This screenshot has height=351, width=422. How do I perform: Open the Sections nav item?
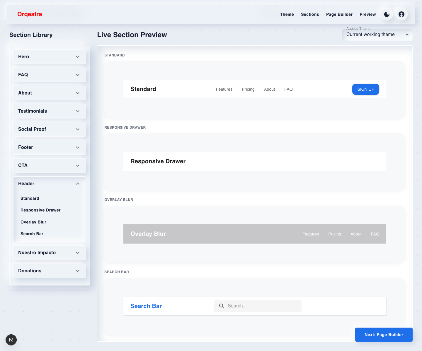310,14
